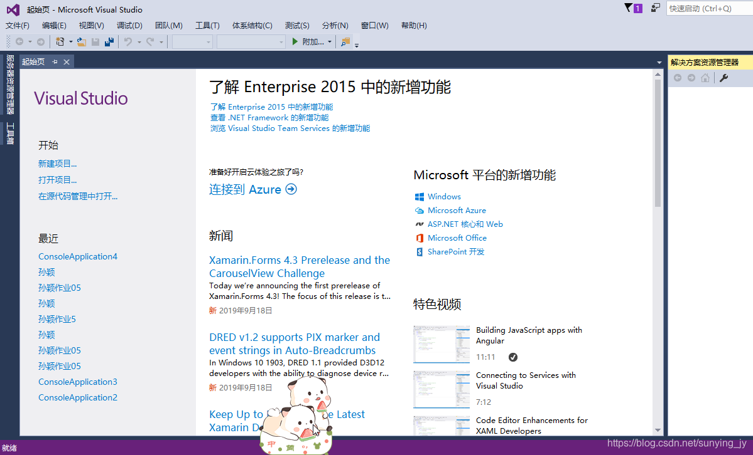The width and height of the screenshot is (753, 455).
Task: Close the 起始页 tab
Action: click(x=67, y=62)
